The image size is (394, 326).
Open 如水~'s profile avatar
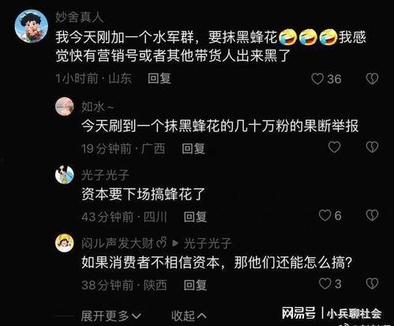(65, 107)
